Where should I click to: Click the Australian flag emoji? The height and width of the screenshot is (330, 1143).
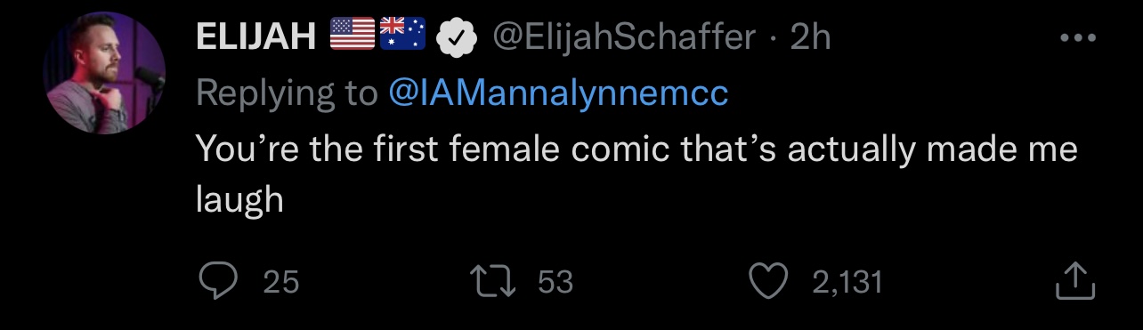tap(403, 35)
